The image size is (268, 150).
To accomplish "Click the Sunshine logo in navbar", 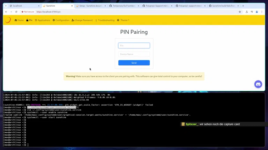I will [8, 20].
